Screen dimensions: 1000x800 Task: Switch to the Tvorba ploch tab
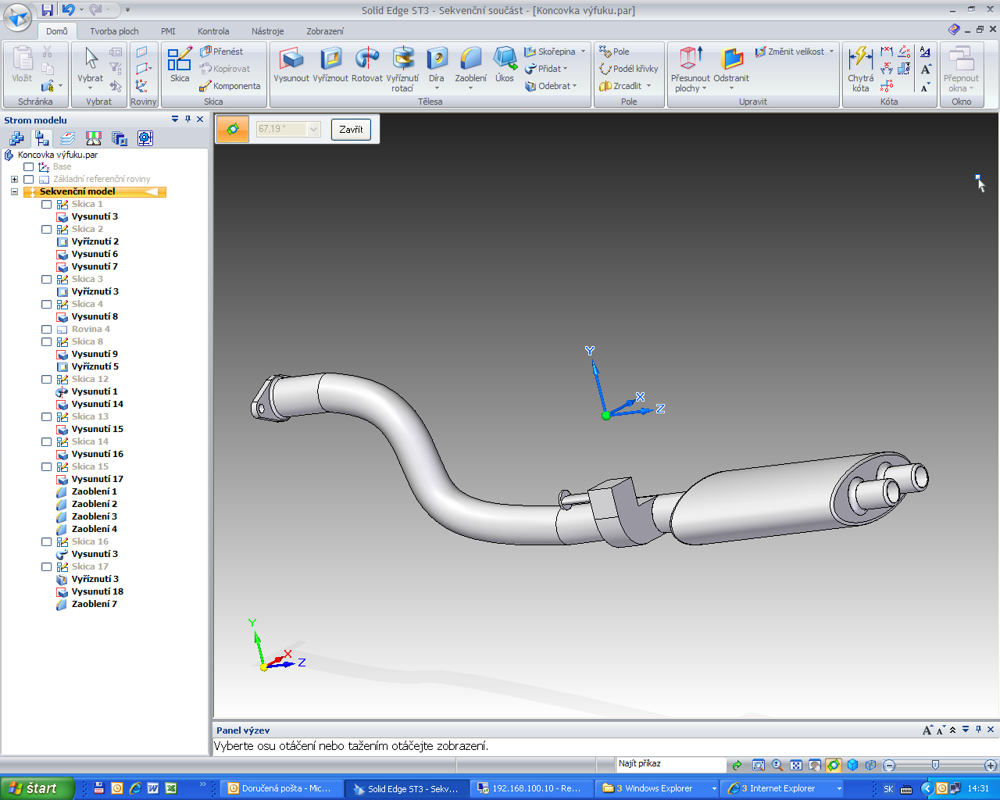pos(114,31)
